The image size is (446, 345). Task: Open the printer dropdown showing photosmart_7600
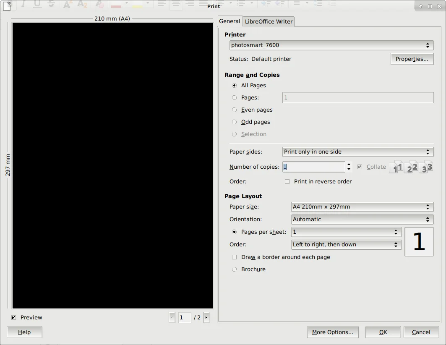click(x=331, y=45)
